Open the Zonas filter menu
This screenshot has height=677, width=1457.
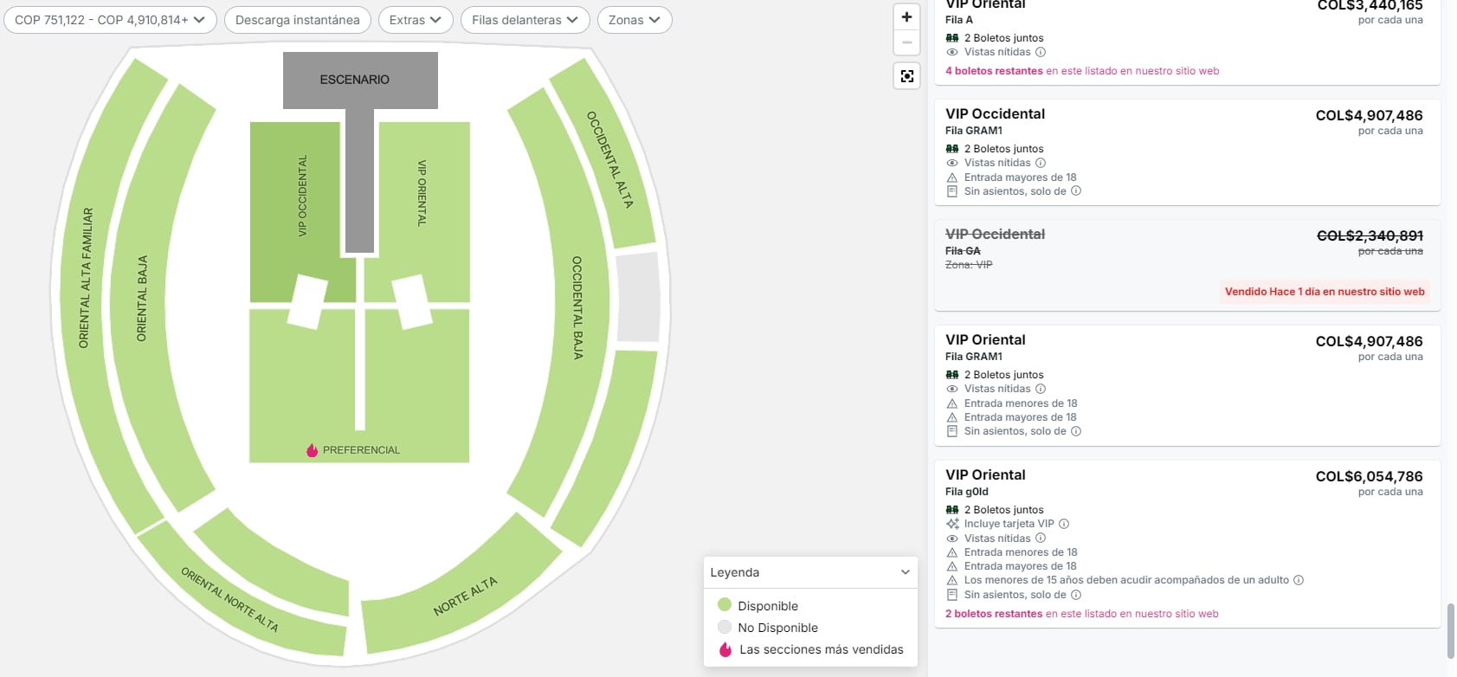pyautogui.click(x=634, y=20)
